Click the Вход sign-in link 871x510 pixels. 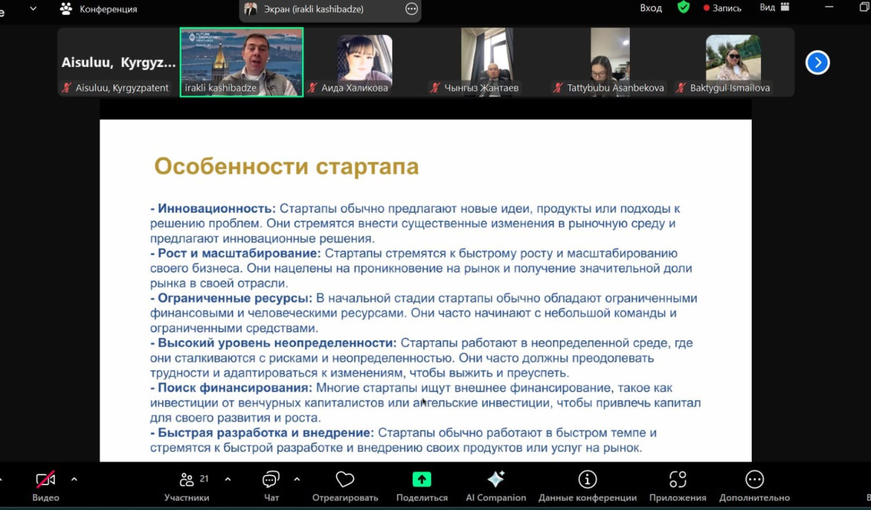(651, 8)
